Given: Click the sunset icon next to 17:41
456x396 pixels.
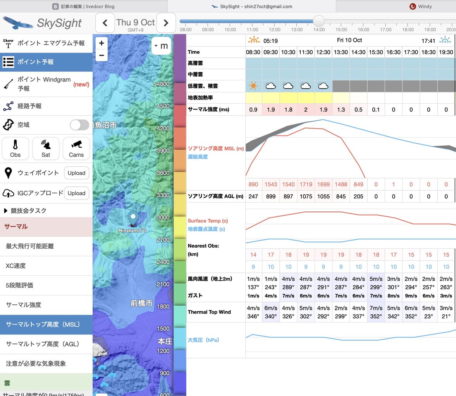Looking at the screenshot, I should point(445,40).
